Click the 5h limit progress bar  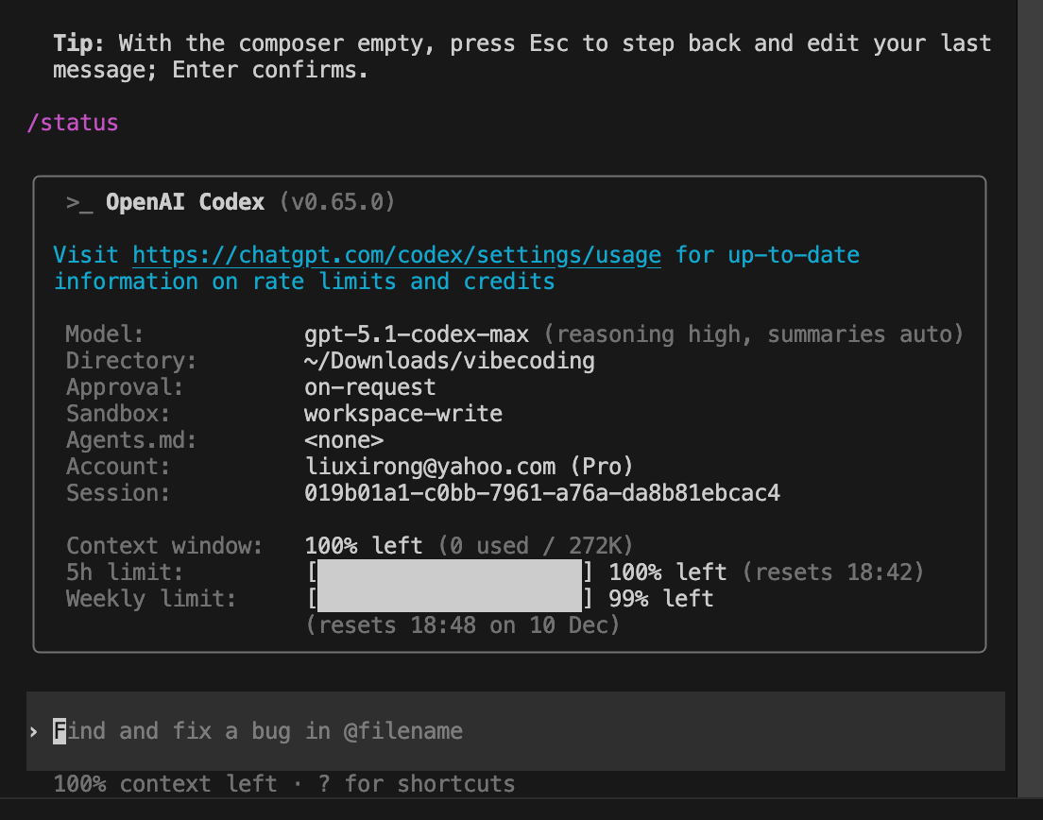(x=449, y=572)
